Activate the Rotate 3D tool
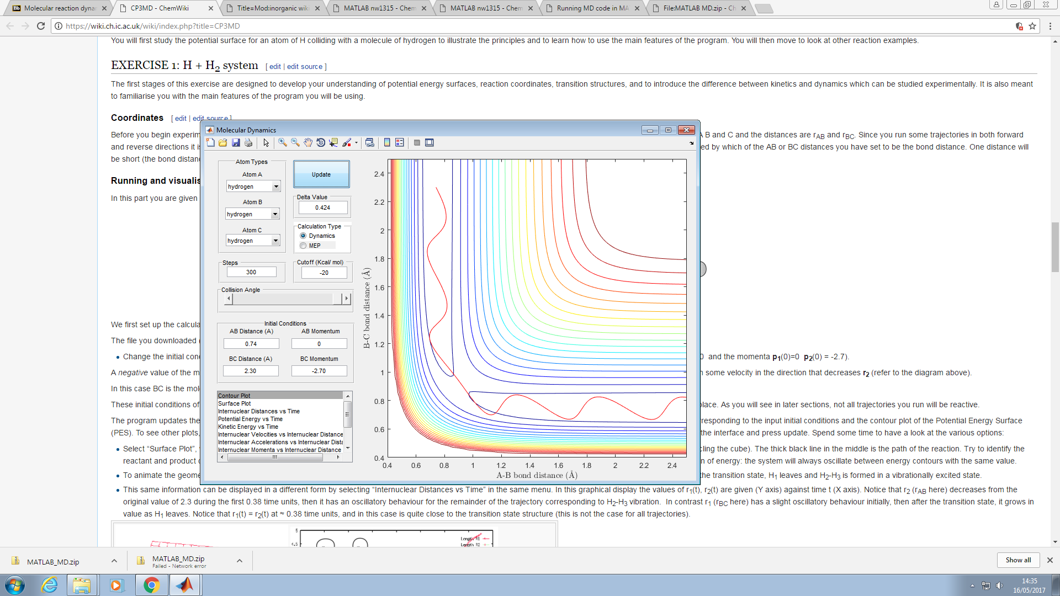Screen dimensions: 1060x596 click(x=321, y=143)
